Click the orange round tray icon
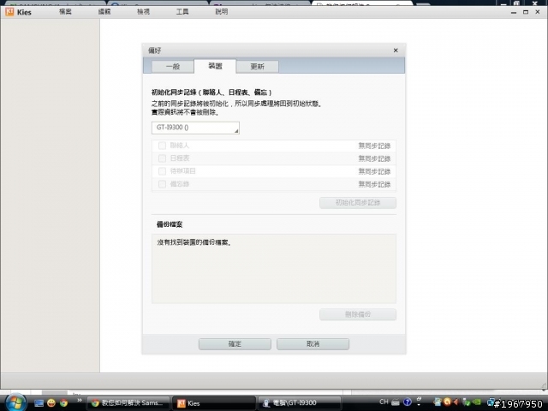548x411 pixels. click(447, 402)
